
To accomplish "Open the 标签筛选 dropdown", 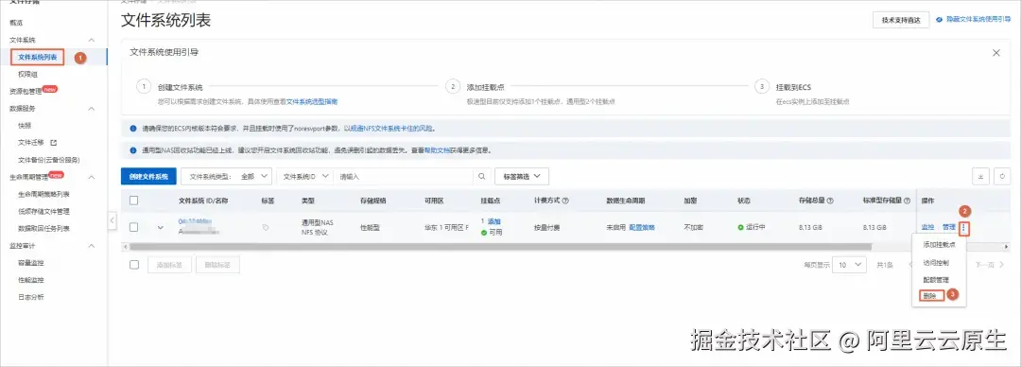I will [522, 176].
